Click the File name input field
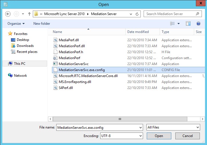Image resolution: width=207 pixels, height=145 pixels. [x=97, y=127]
